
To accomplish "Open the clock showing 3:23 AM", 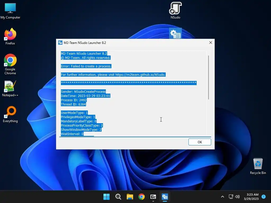I will tap(251, 197).
